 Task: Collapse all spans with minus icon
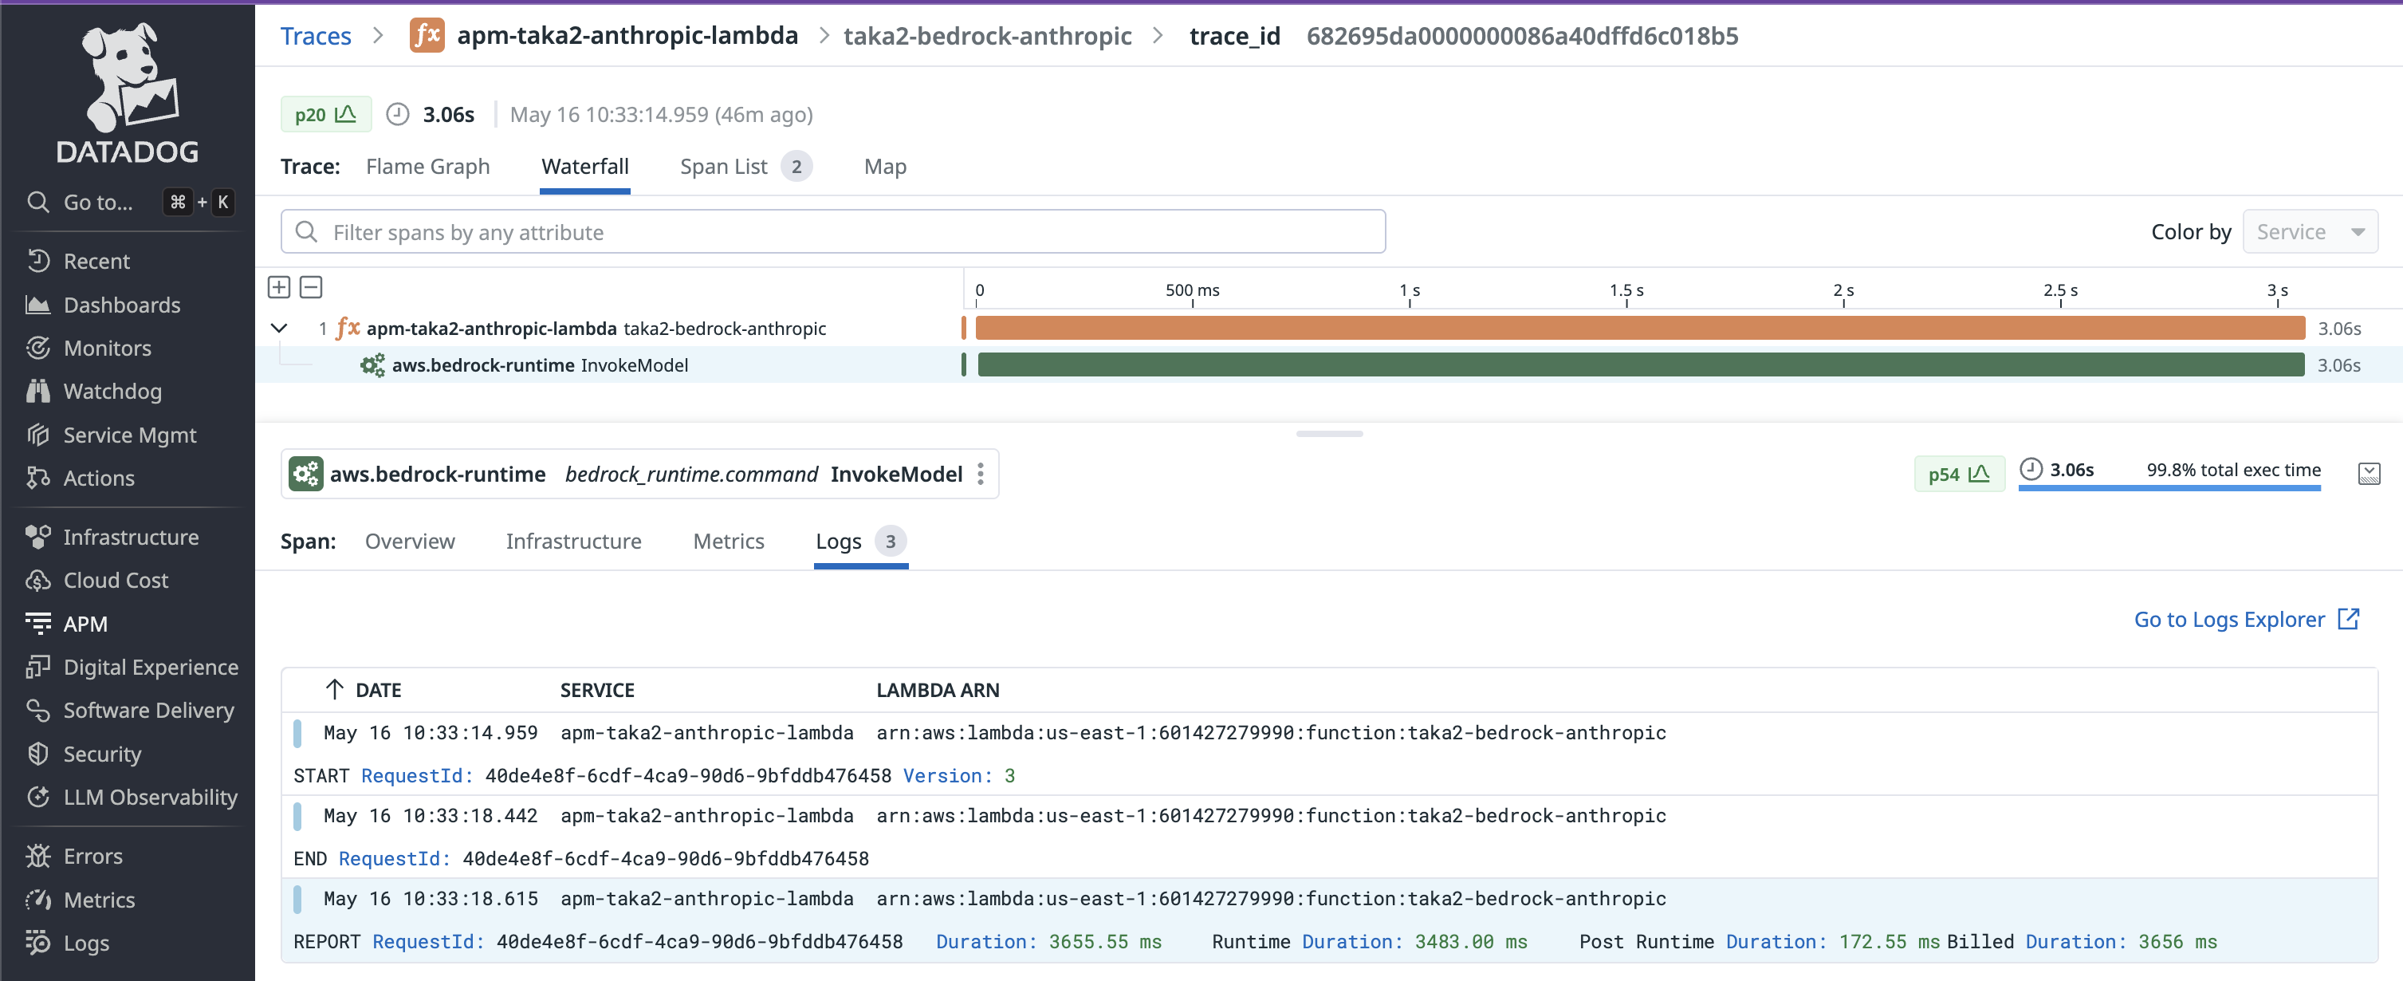[311, 286]
